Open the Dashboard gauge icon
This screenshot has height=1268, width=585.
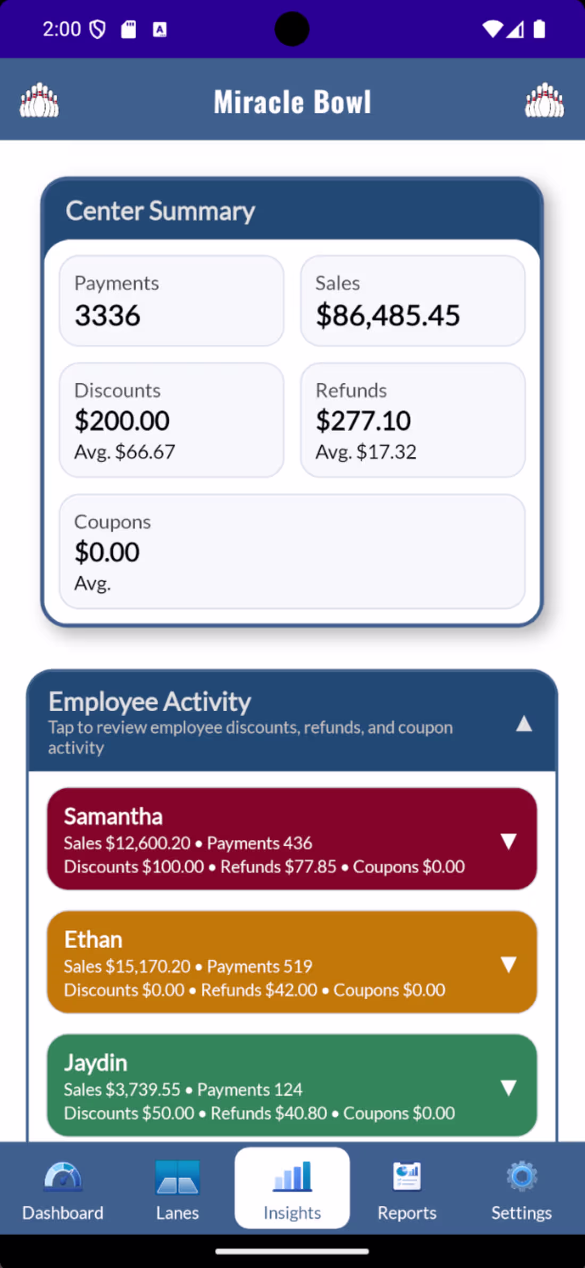[63, 1176]
